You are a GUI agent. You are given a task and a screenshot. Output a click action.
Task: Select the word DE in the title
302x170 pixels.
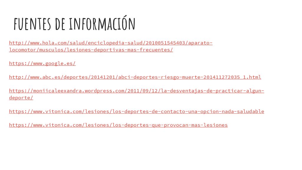click(60, 24)
